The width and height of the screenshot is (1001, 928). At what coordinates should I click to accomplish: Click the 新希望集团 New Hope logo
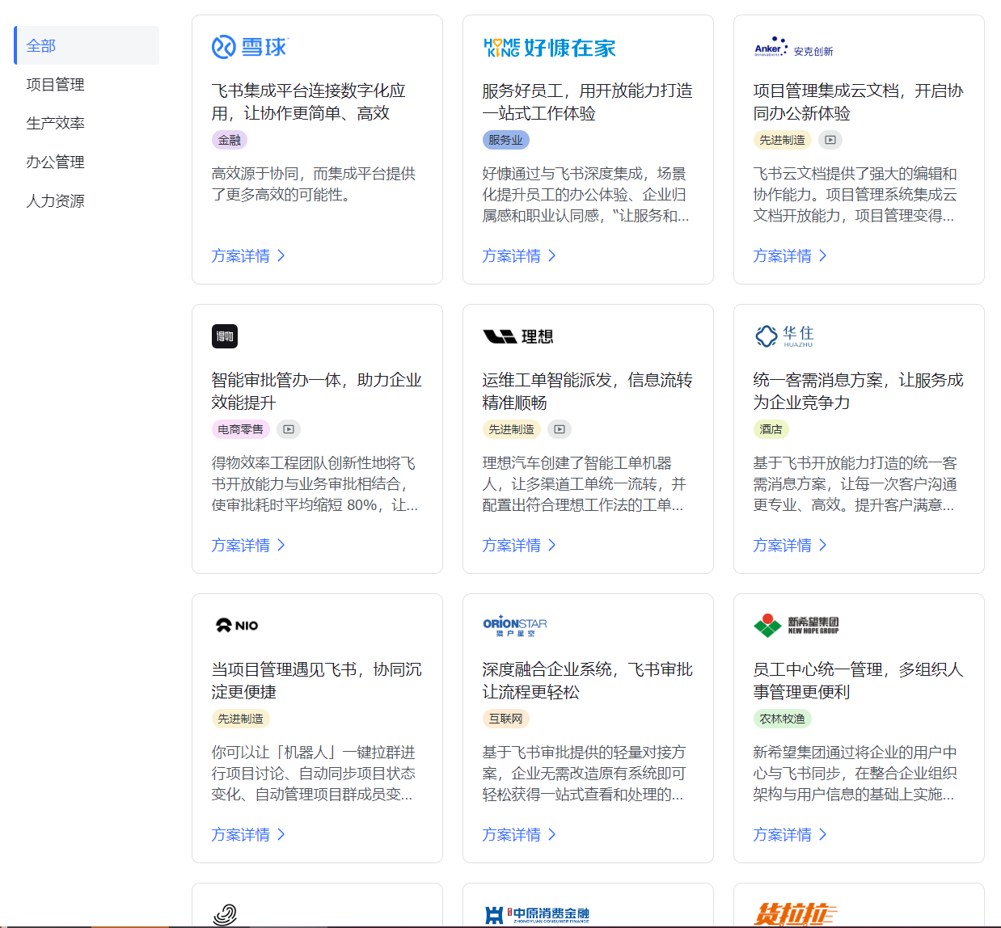[796, 625]
